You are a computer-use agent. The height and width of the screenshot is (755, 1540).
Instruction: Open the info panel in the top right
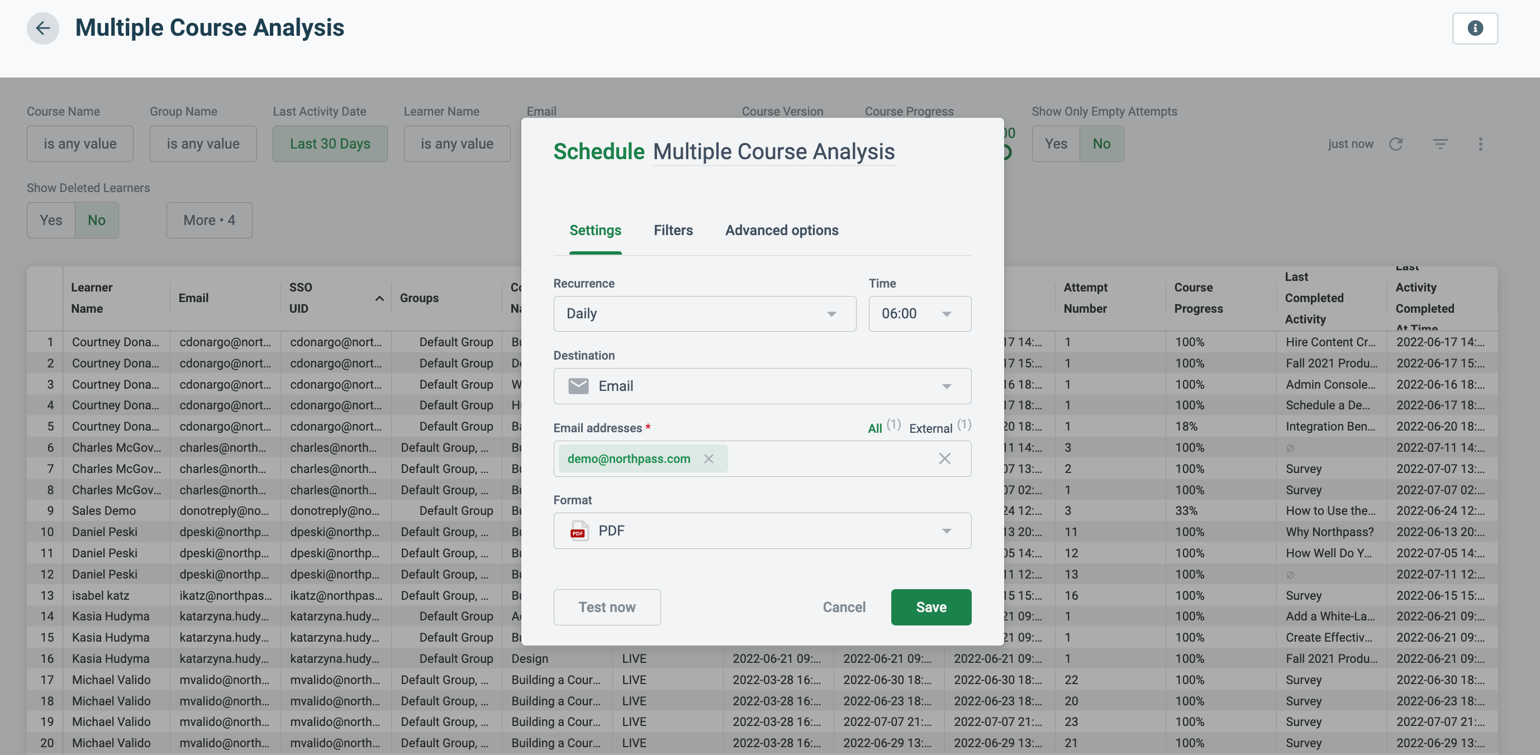click(1475, 28)
